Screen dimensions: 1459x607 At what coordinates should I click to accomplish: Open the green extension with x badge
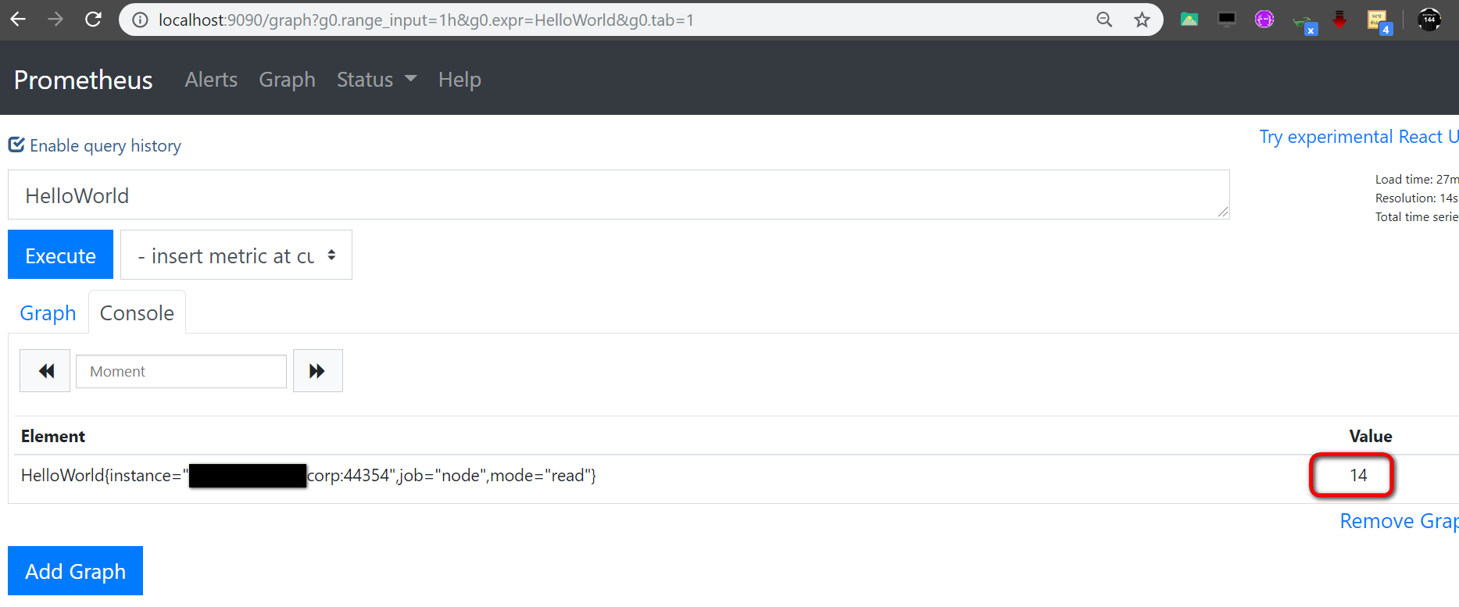pos(1304,22)
